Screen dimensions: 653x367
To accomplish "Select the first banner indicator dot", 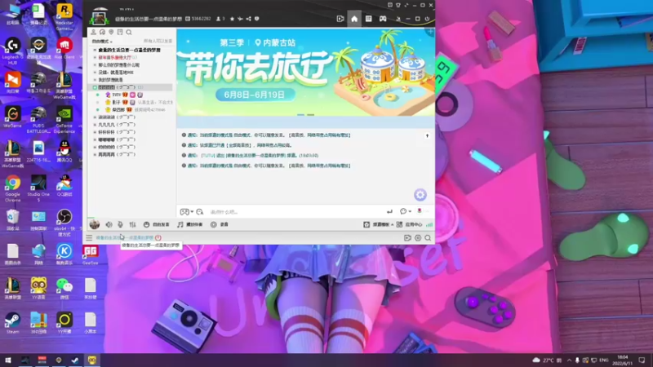I will click(300, 114).
